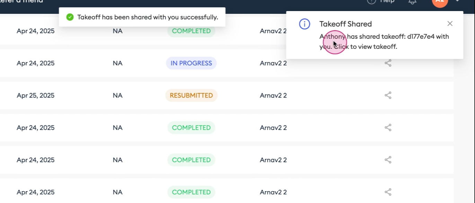Image resolution: width=475 pixels, height=203 pixels.
Task: Select the IN PROGRESS status badge
Action: pyautogui.click(x=191, y=63)
